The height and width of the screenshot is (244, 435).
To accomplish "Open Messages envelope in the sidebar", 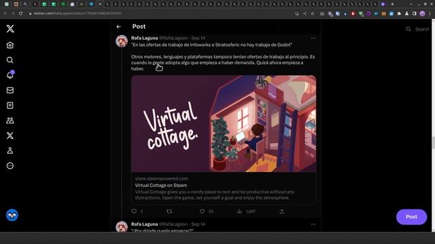I will (x=10, y=90).
